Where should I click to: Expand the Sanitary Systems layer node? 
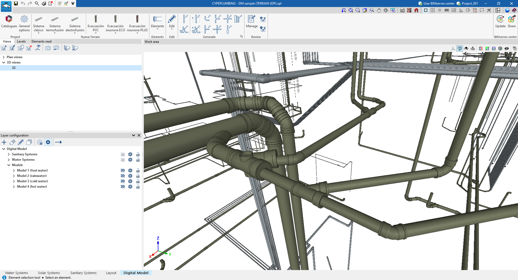[x=9, y=154]
